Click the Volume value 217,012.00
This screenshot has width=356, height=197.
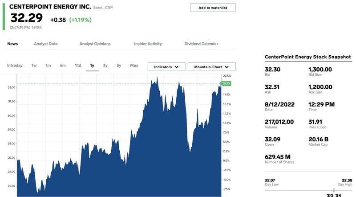click(x=279, y=122)
